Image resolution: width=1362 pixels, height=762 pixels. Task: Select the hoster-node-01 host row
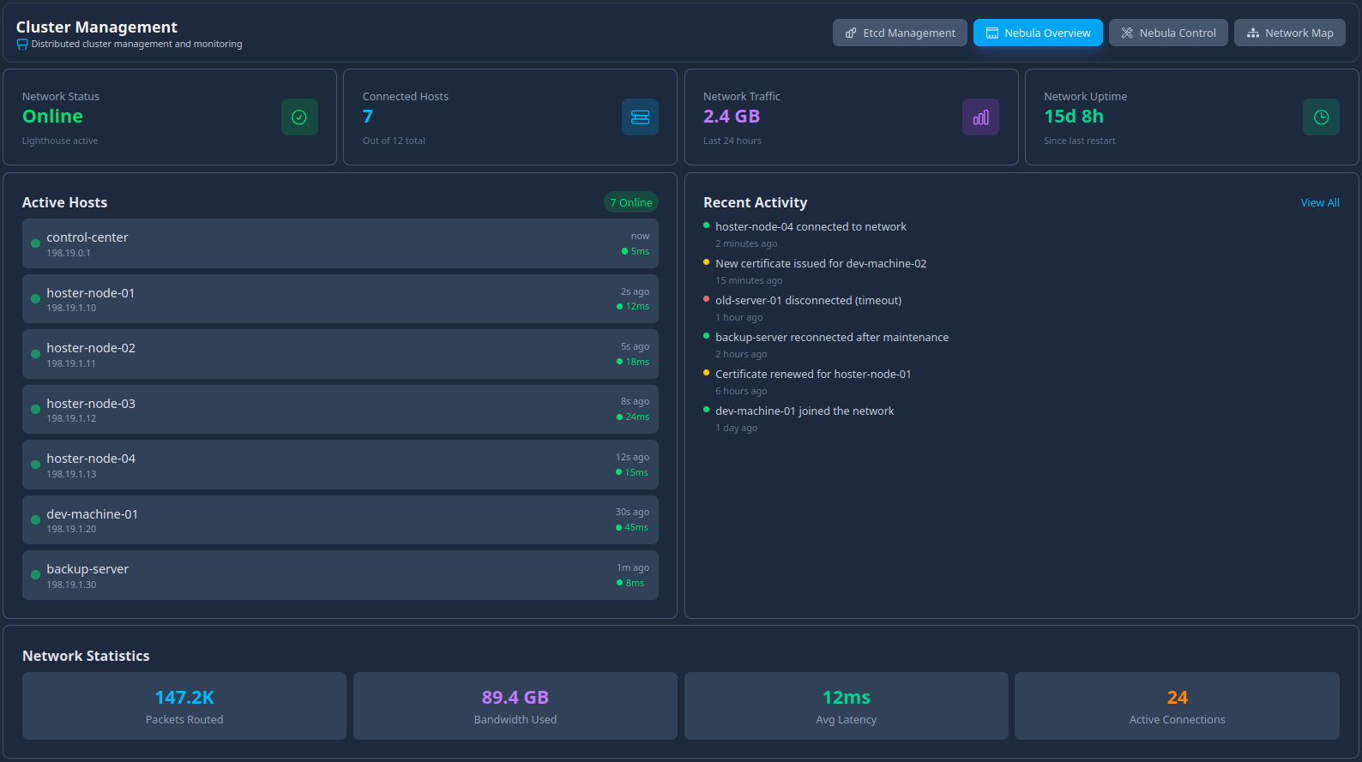[x=340, y=299]
